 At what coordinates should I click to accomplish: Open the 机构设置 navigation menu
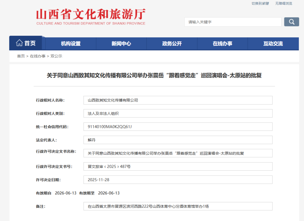pos(71,44)
